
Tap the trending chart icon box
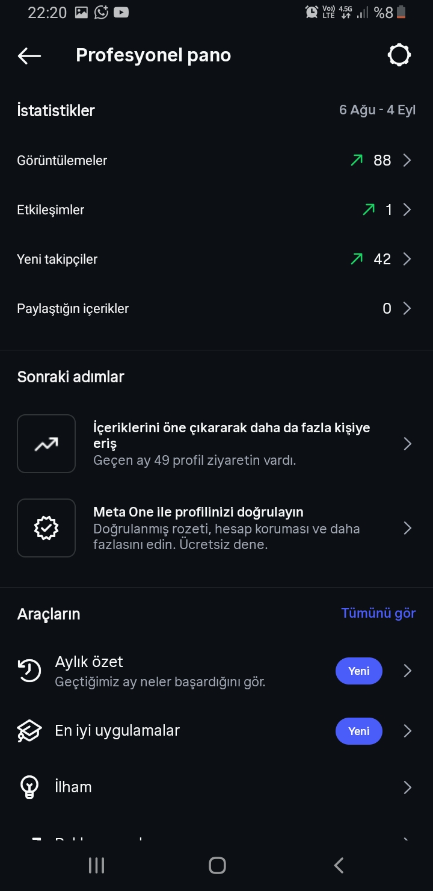click(x=46, y=444)
